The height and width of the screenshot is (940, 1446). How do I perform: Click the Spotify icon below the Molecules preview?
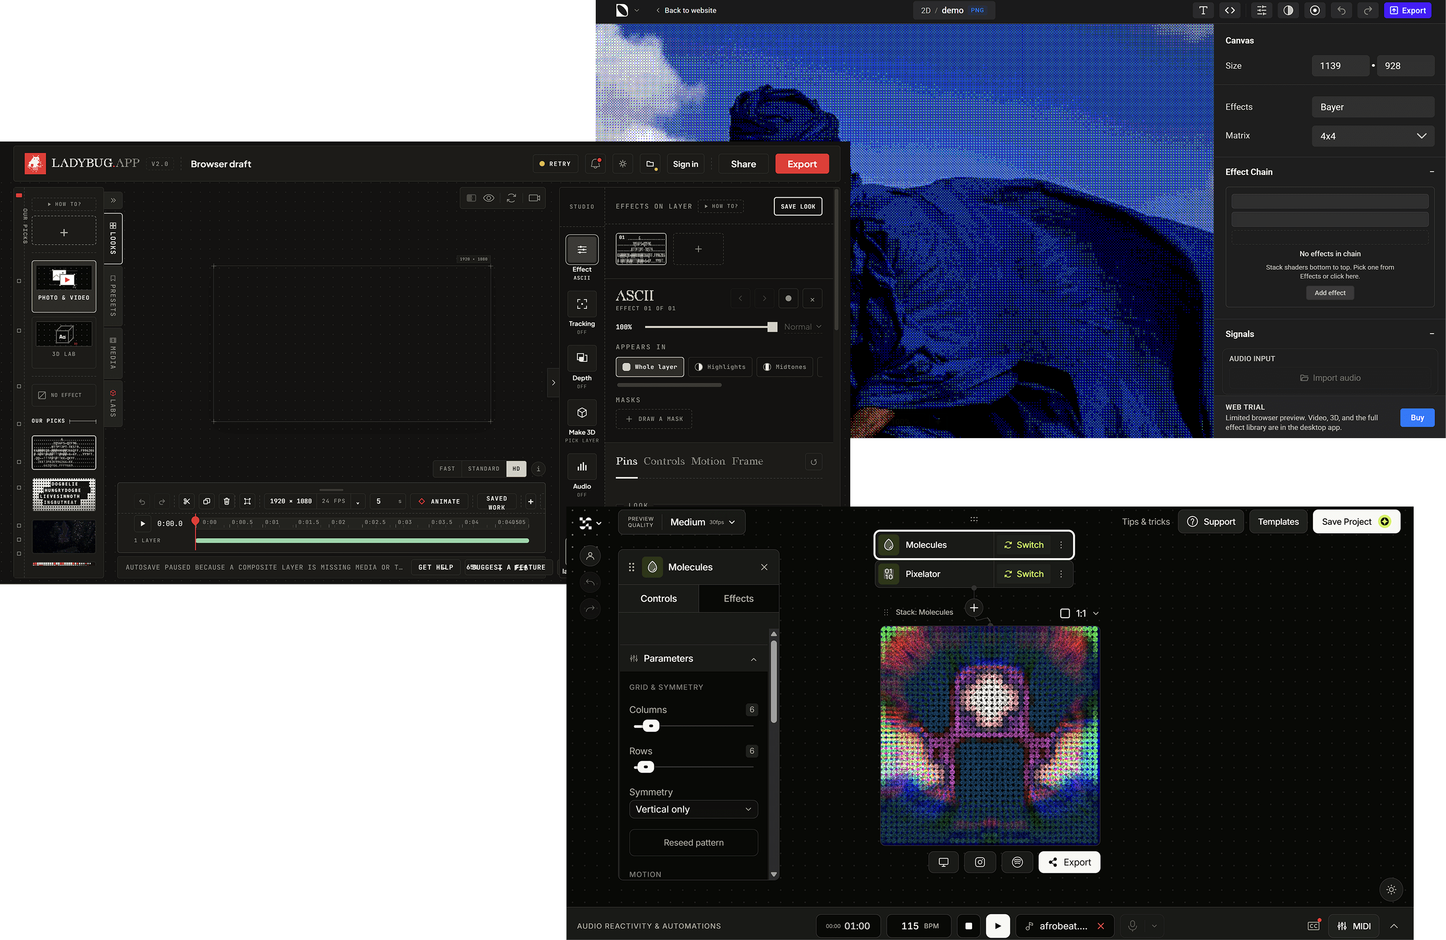click(x=1018, y=862)
